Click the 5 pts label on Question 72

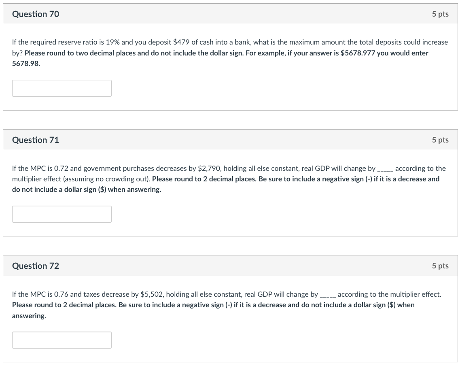(440, 266)
